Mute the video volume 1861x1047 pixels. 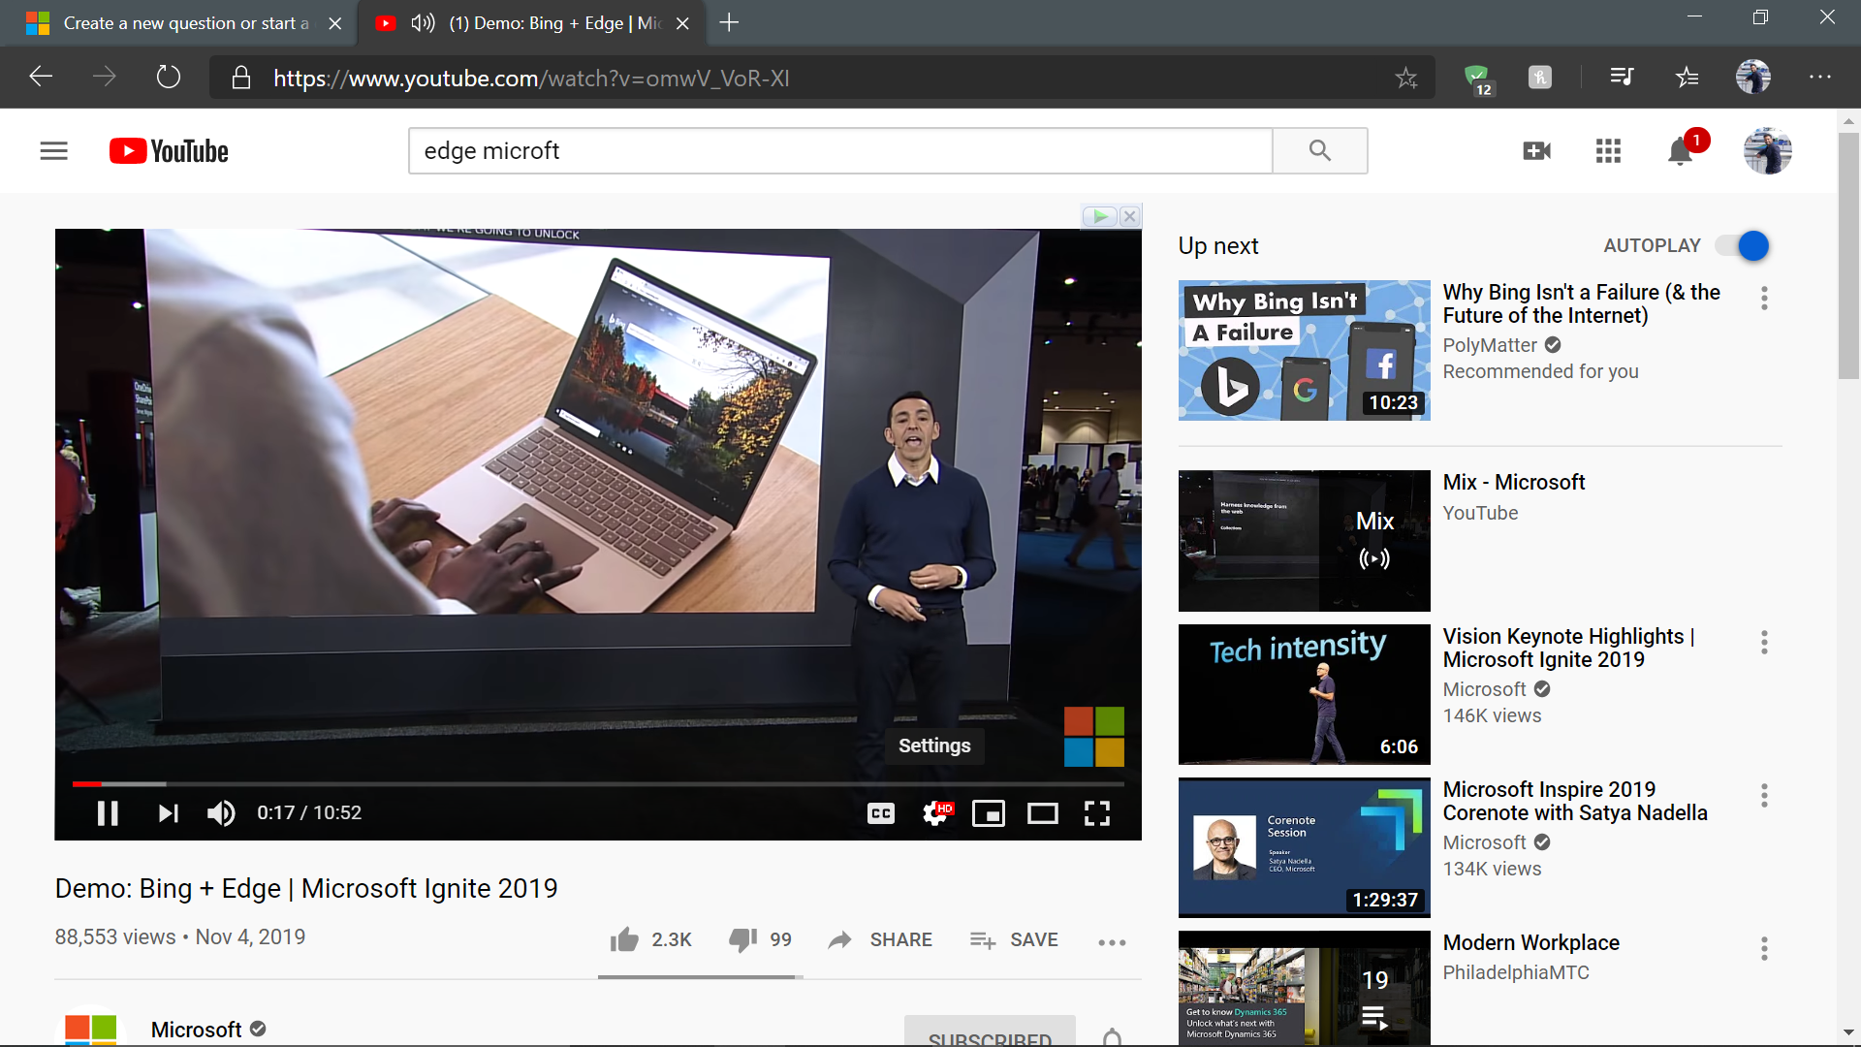221,813
